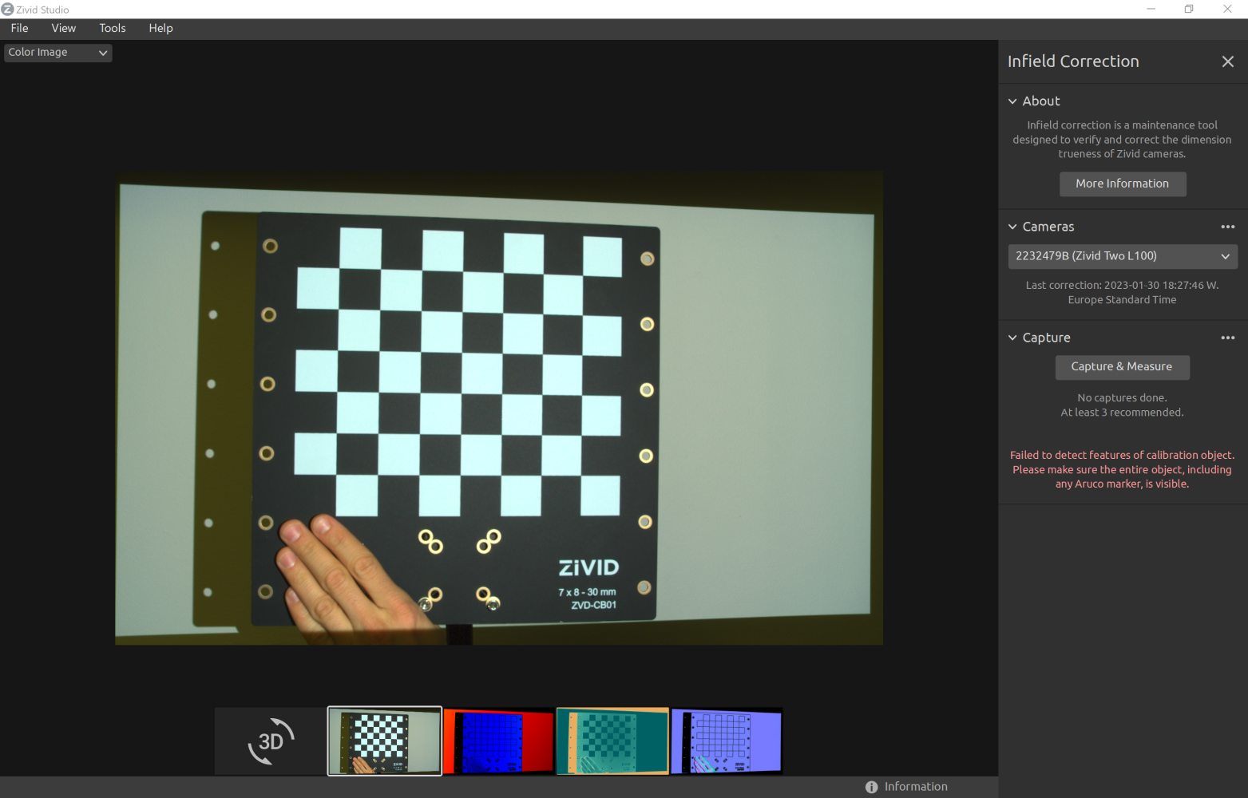Collapse the Cameras section
Image resolution: width=1248 pixels, height=798 pixels.
[x=1012, y=227]
